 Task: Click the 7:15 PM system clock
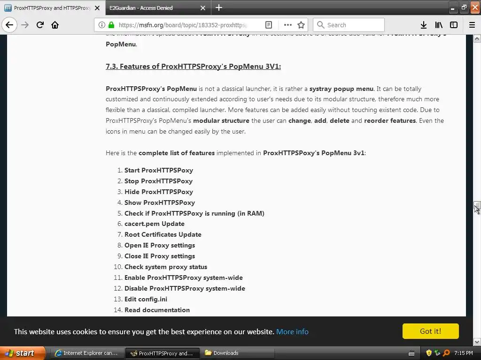[464, 353]
